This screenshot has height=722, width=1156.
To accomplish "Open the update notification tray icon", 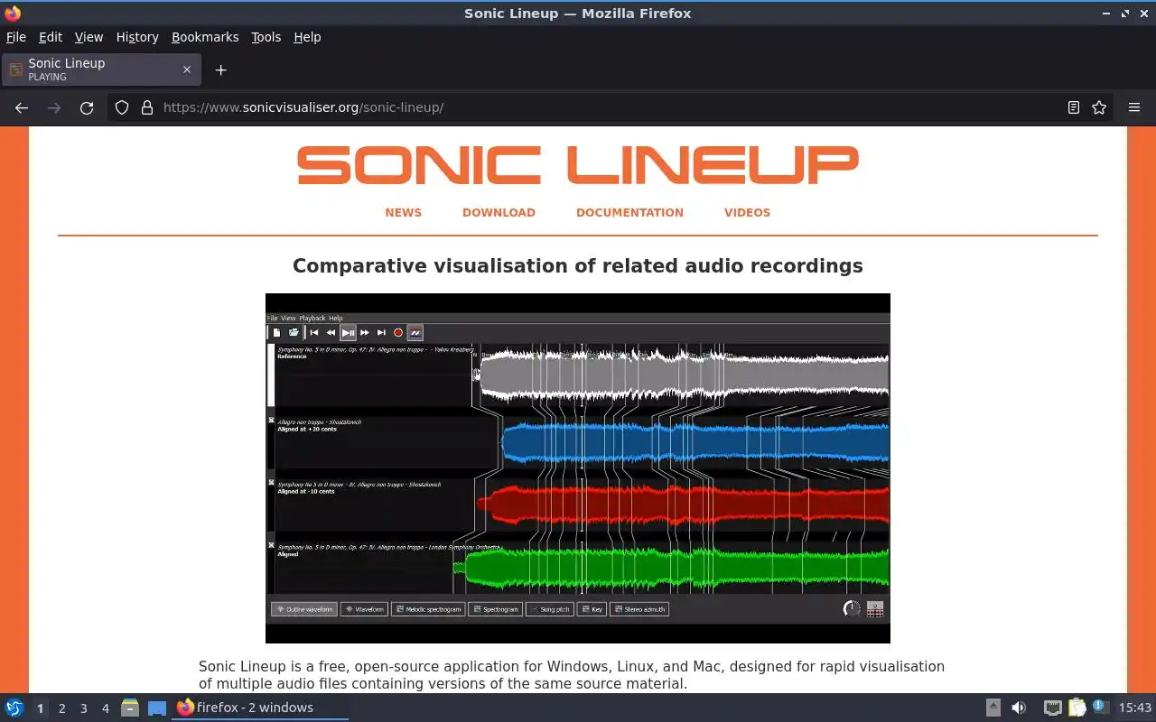I will click(x=1099, y=707).
